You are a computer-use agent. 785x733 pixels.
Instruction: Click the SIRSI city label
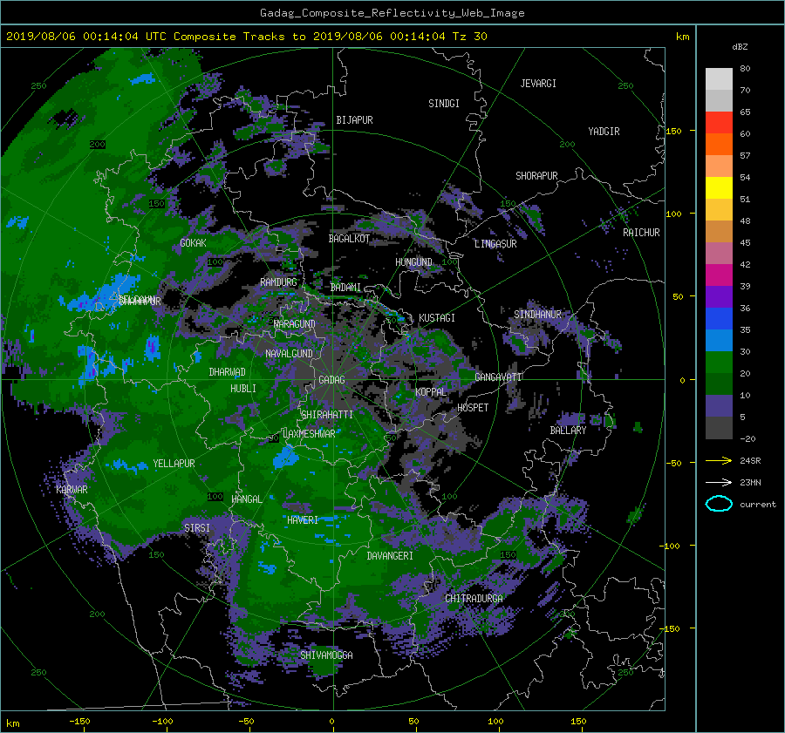coord(197,528)
